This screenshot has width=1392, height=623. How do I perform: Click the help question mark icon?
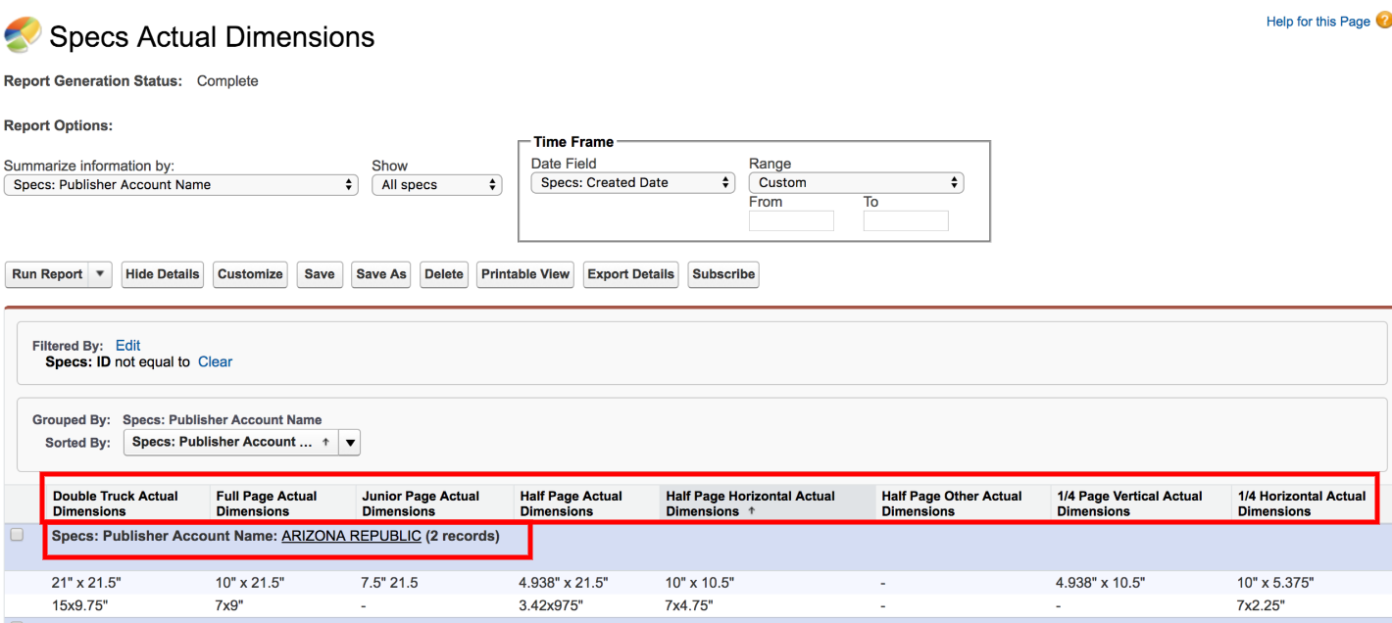pos(1383,21)
